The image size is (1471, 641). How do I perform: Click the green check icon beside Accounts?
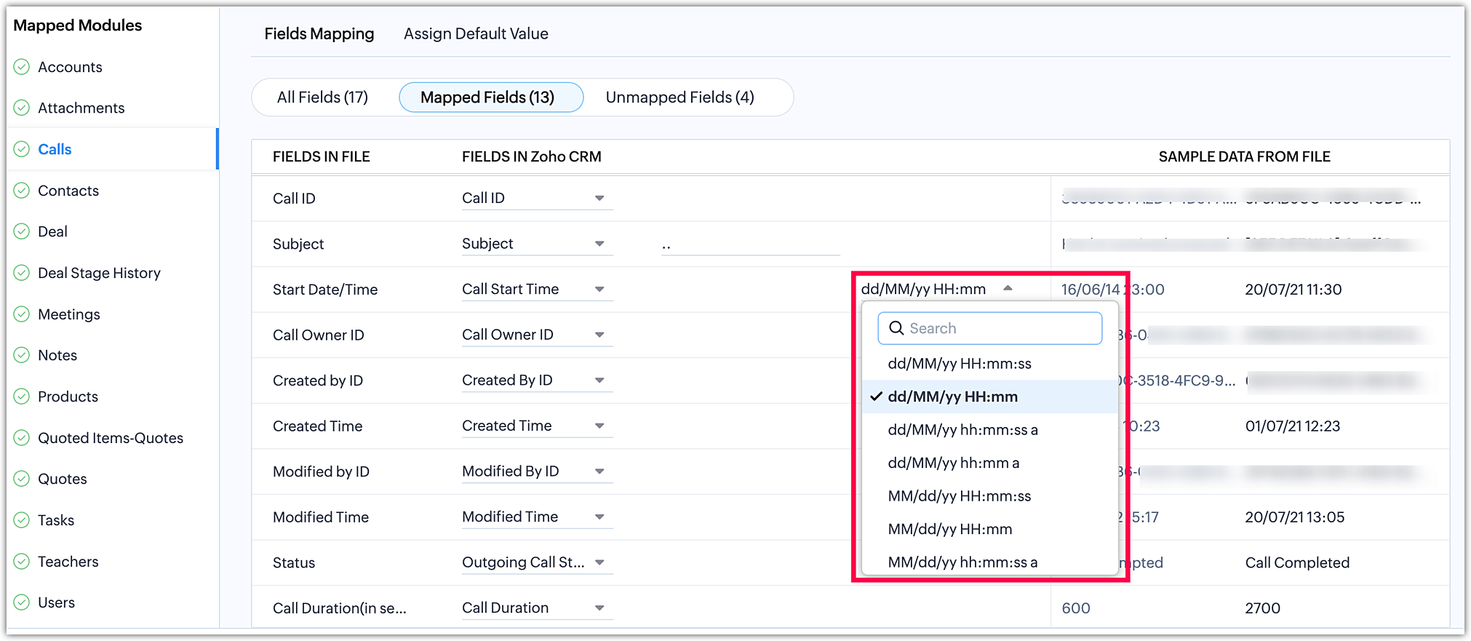[x=22, y=67]
